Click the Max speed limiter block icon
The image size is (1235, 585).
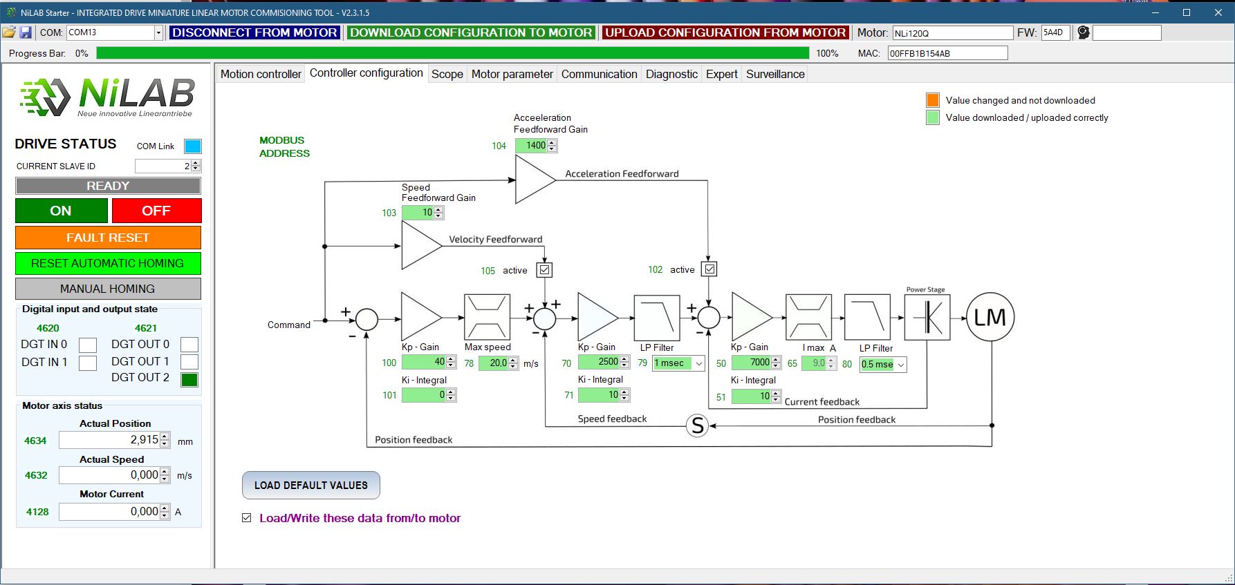[x=487, y=318]
